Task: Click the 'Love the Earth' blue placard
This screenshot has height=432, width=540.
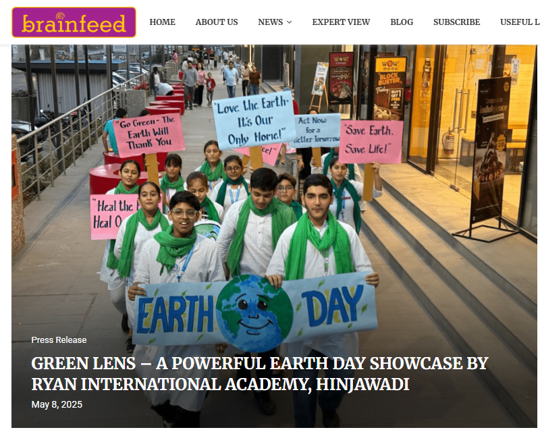Action: 254,120
